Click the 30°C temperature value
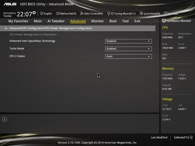Image resolution: width=195 pixels, height=146 pixels. [180, 37]
